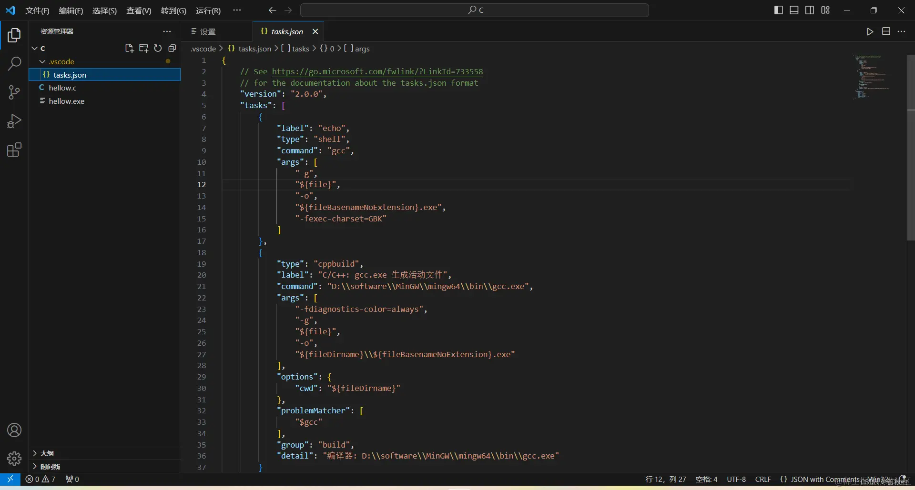
Task: Click tasks array in the breadcrumb
Action: 295,49
